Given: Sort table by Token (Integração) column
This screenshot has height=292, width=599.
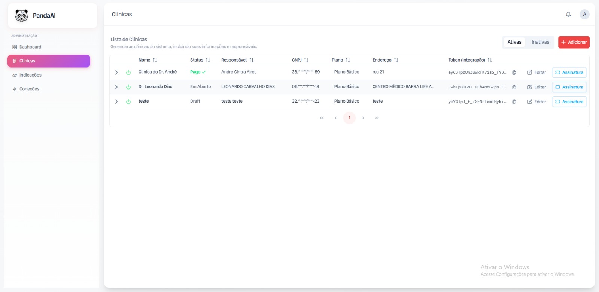Looking at the screenshot, I should pos(490,60).
